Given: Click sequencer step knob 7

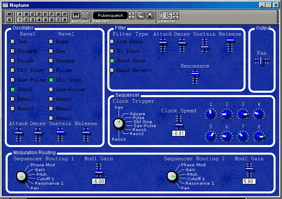Looking at the screenshot, I should coord(243,136).
